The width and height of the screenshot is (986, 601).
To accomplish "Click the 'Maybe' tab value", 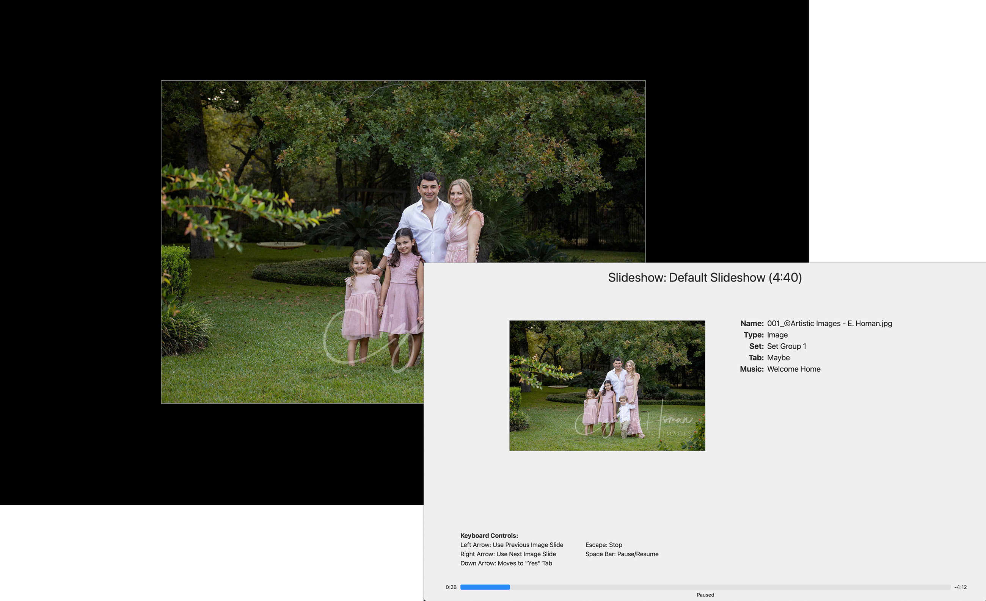I will coord(778,357).
